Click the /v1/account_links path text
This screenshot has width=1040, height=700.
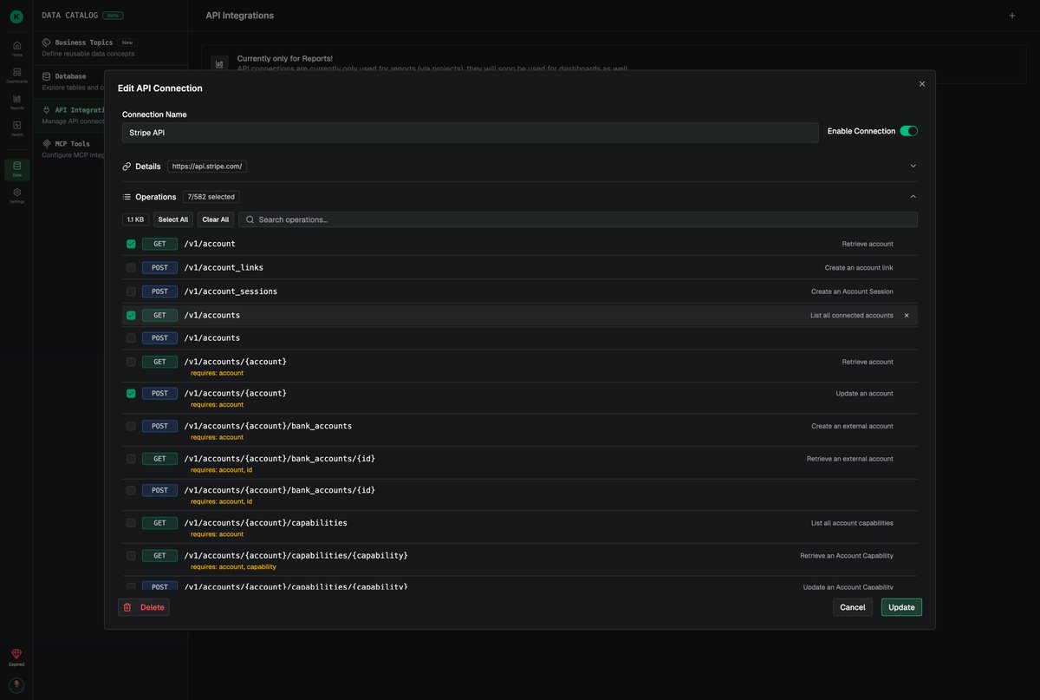tap(224, 268)
